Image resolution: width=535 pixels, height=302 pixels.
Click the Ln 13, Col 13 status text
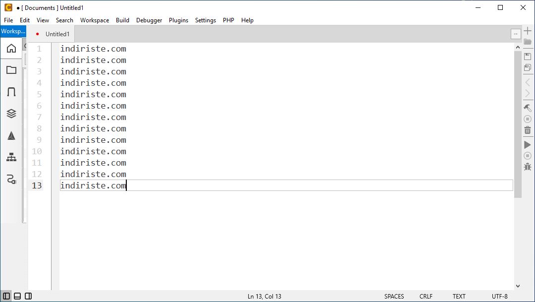pyautogui.click(x=265, y=296)
